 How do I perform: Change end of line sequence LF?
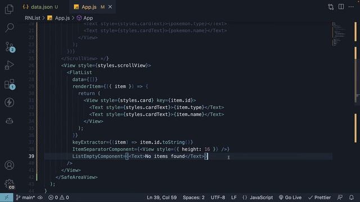pos(234,198)
